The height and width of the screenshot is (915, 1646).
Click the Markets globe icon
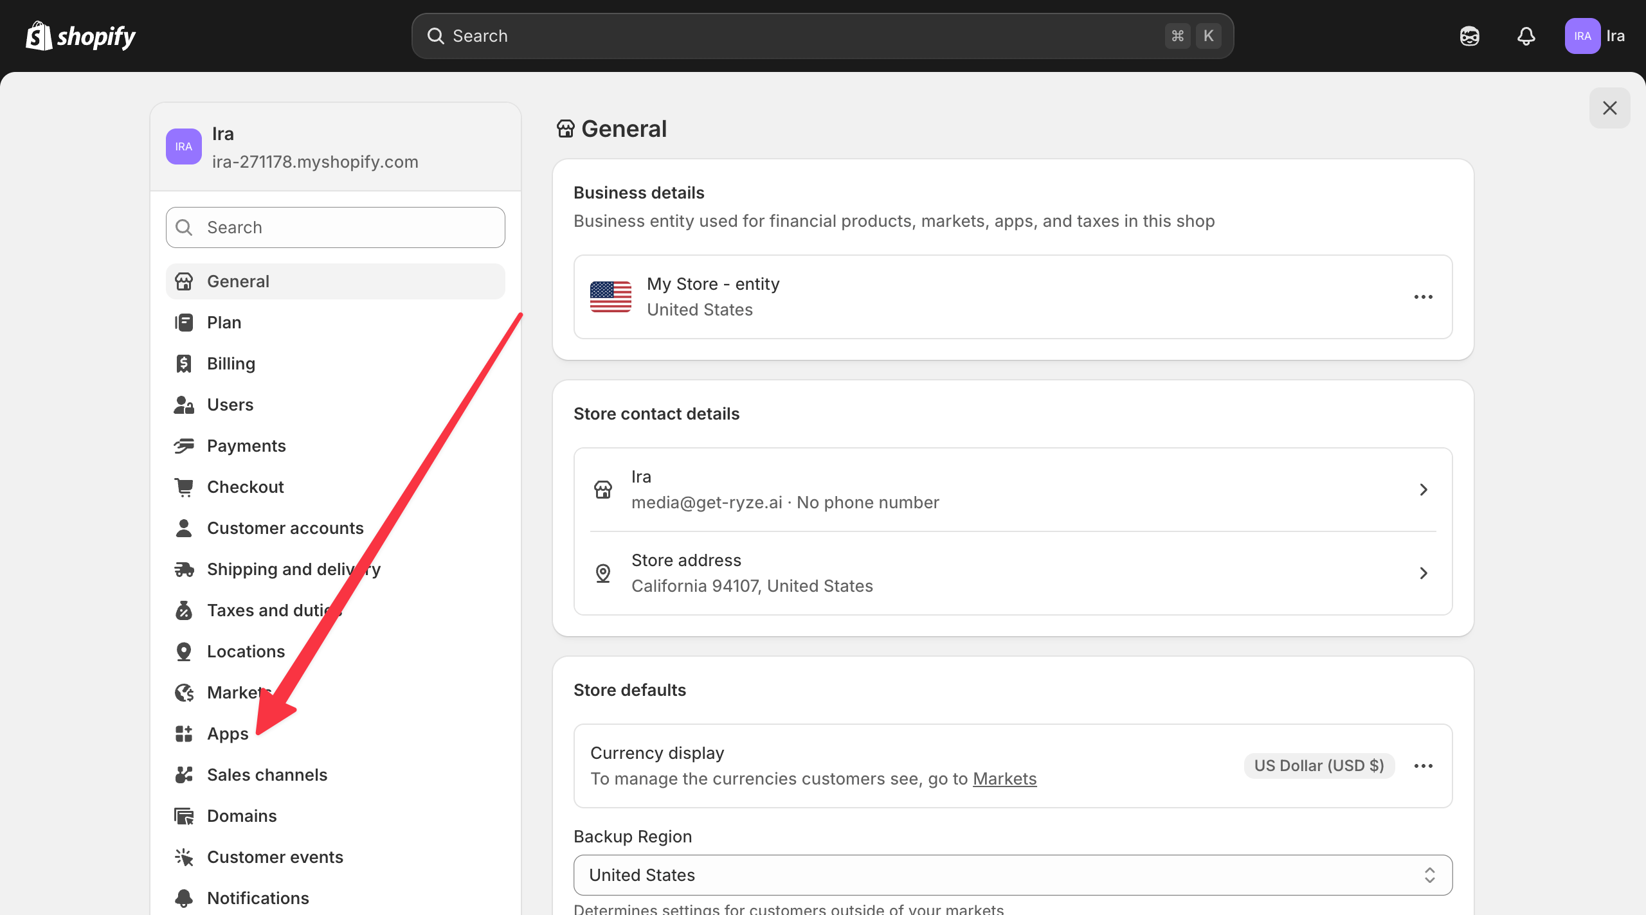click(184, 693)
